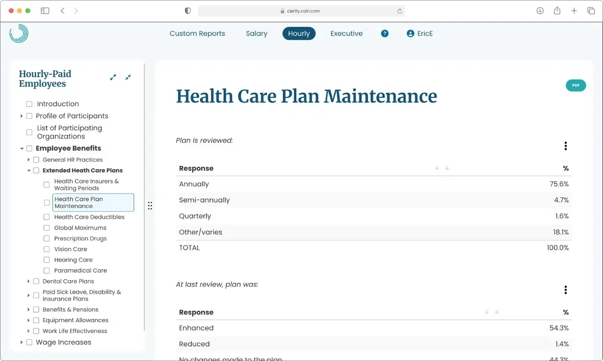
Task: Click the share icon in the browser toolbar
Action: (x=557, y=10)
